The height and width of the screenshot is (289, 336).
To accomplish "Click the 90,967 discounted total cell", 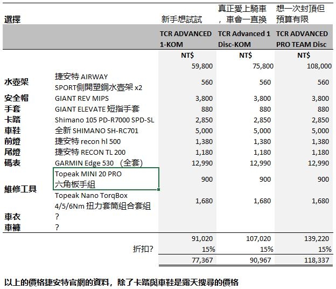I will [261, 260].
